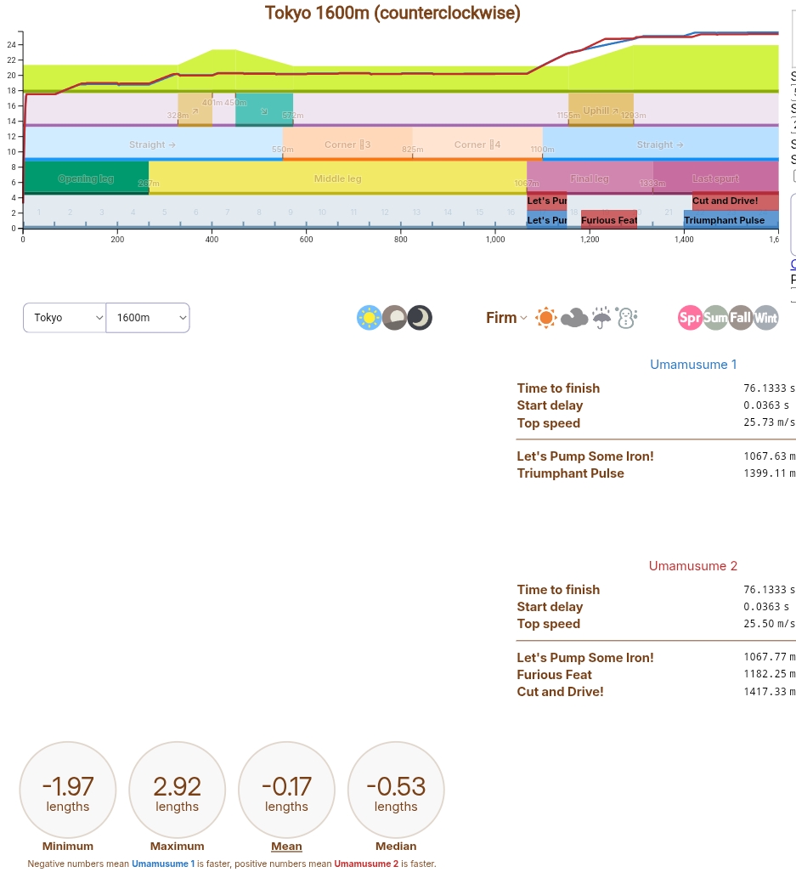
Task: Select the night moon icon
Action: [420, 318]
